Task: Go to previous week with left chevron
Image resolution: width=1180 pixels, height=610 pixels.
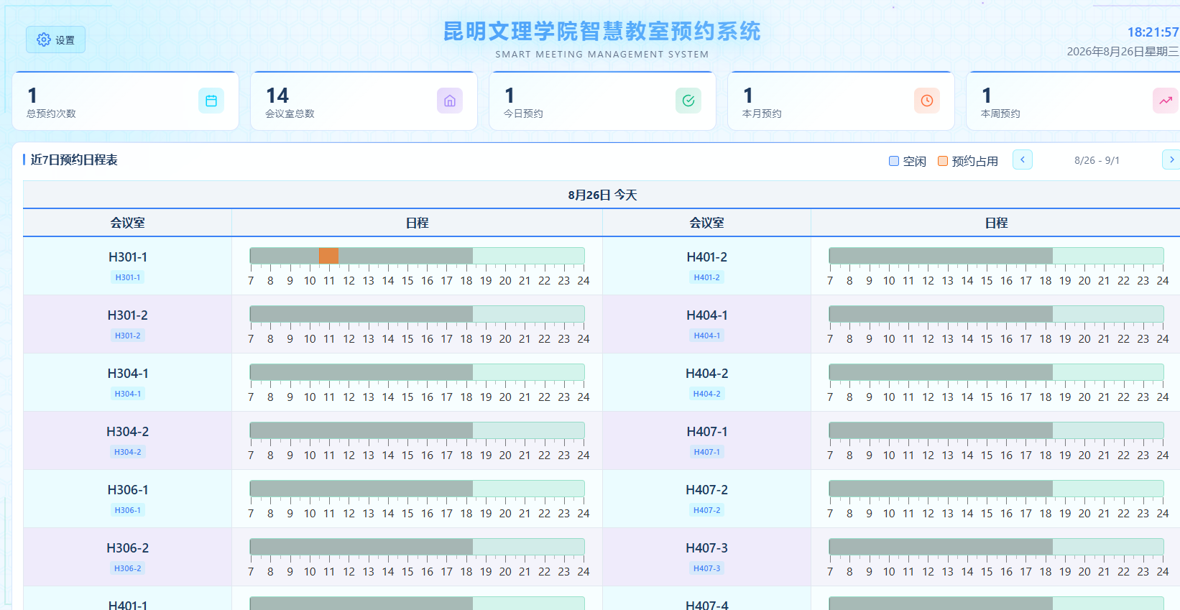Action: 1023,160
